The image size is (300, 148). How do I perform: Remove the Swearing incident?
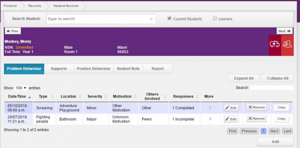pyautogui.click(x=256, y=107)
